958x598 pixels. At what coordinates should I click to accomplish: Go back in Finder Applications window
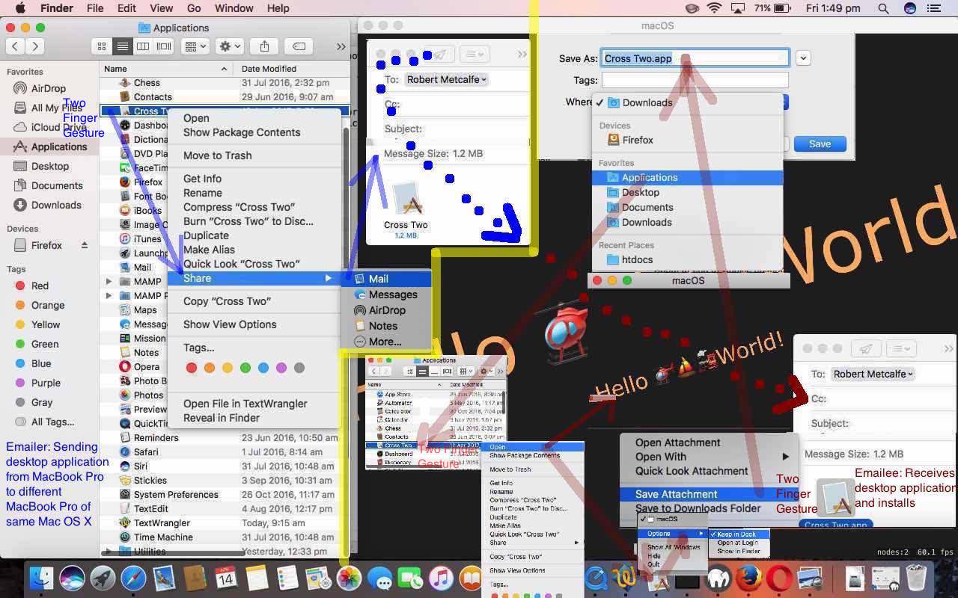click(16, 46)
